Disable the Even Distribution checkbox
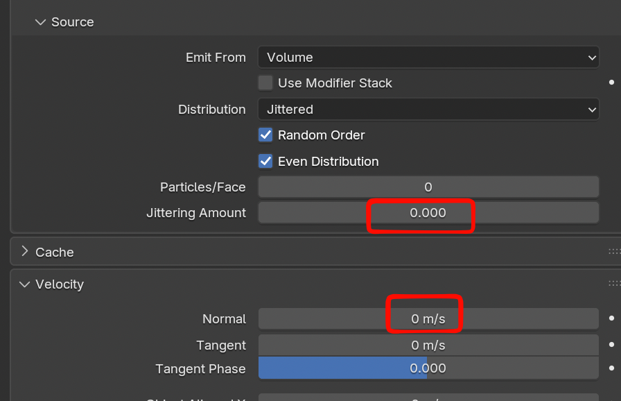The width and height of the screenshot is (621, 401). pos(265,162)
